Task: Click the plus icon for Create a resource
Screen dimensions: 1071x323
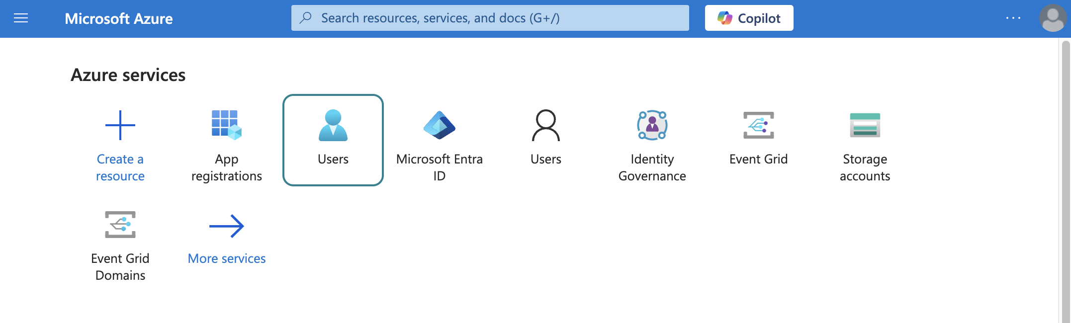Action: tap(120, 125)
